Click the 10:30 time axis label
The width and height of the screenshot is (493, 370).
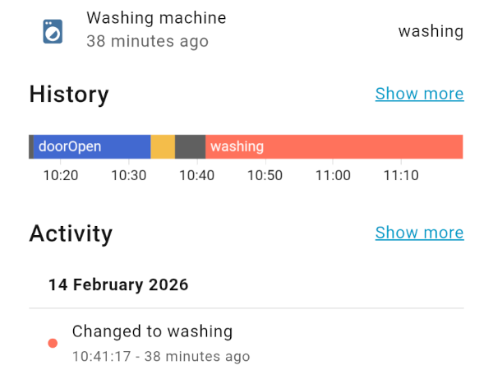(129, 175)
